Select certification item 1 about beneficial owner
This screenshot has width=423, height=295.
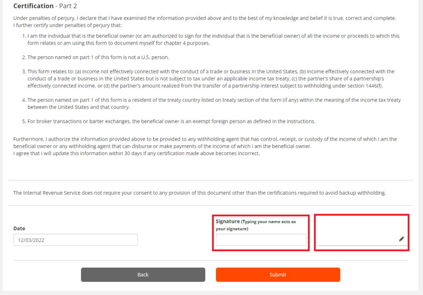click(211, 39)
